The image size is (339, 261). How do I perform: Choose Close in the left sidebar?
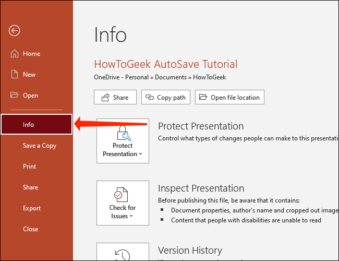point(30,229)
